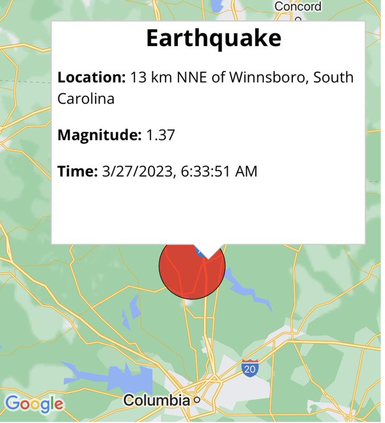The width and height of the screenshot is (385, 423).
Task: Click the bold Location label
Action: tap(91, 77)
